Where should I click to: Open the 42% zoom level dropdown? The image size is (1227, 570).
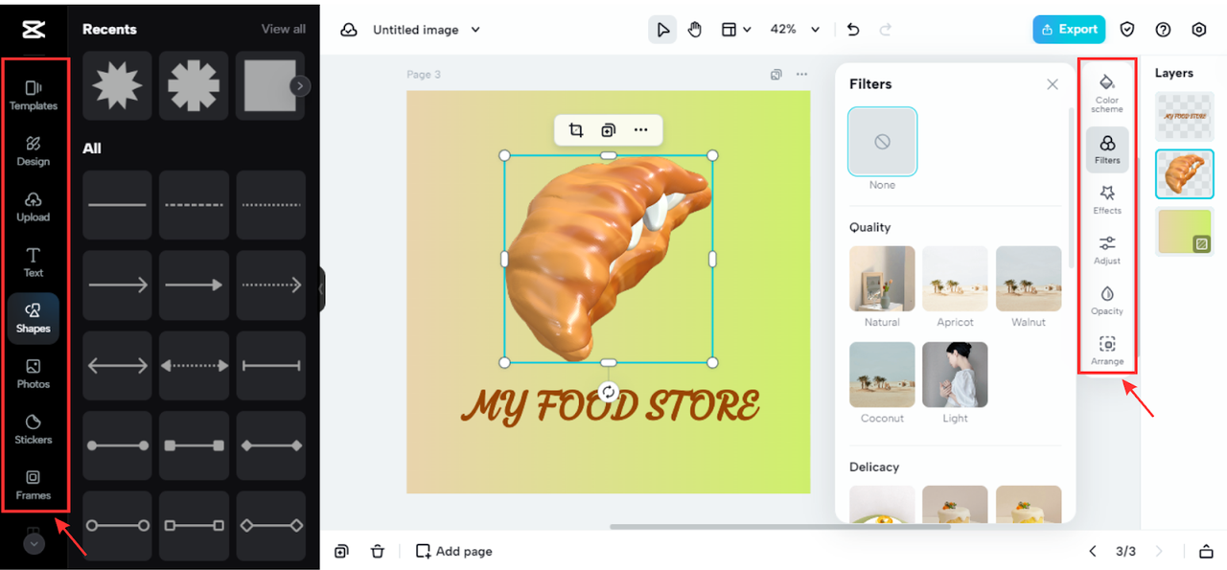tap(796, 30)
